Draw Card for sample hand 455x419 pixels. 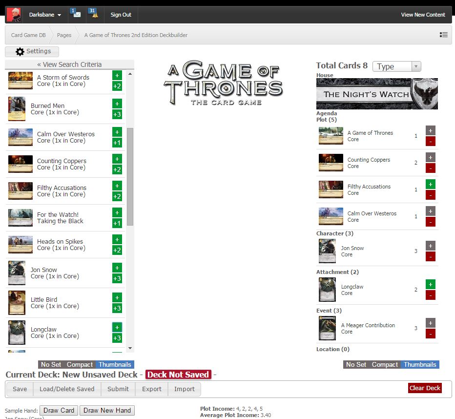(59, 410)
